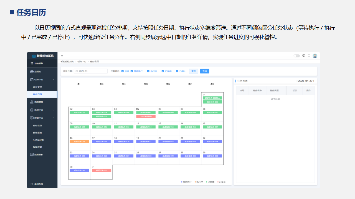Collapse sidebar with the hamburger icon
Image resolution: width=355 pixels, height=199 pixels.
pyautogui.click(x=62, y=56)
